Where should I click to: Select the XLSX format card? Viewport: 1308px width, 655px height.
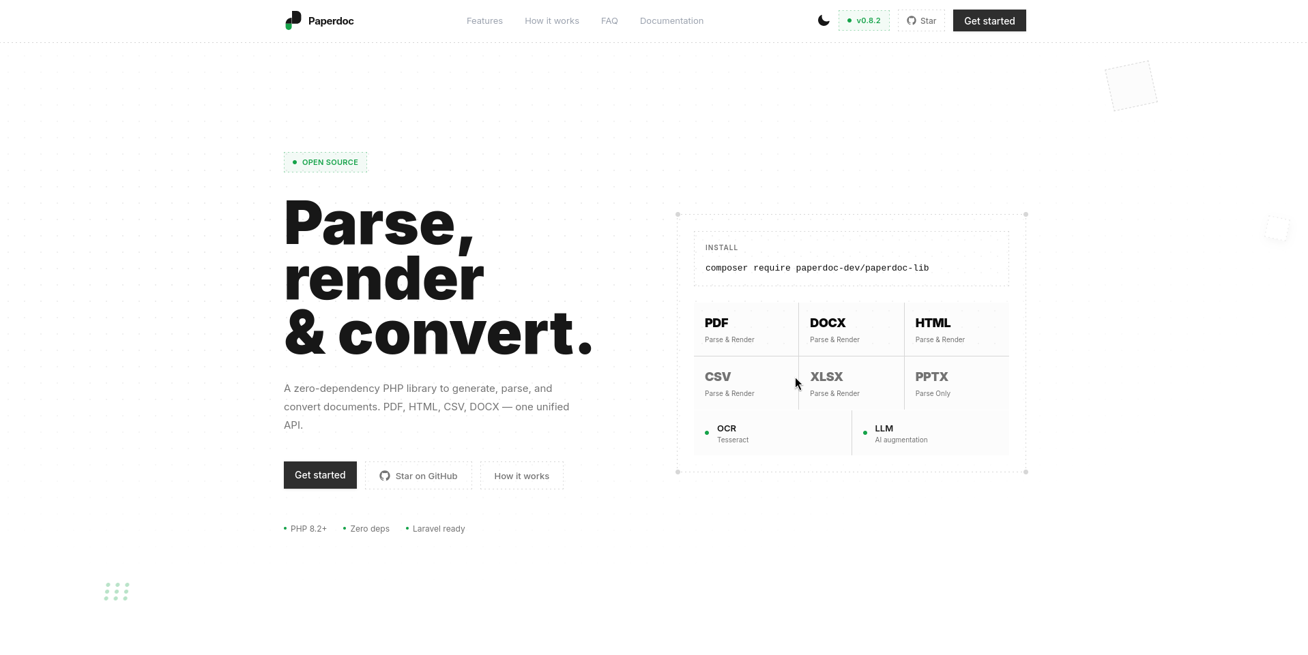(852, 383)
